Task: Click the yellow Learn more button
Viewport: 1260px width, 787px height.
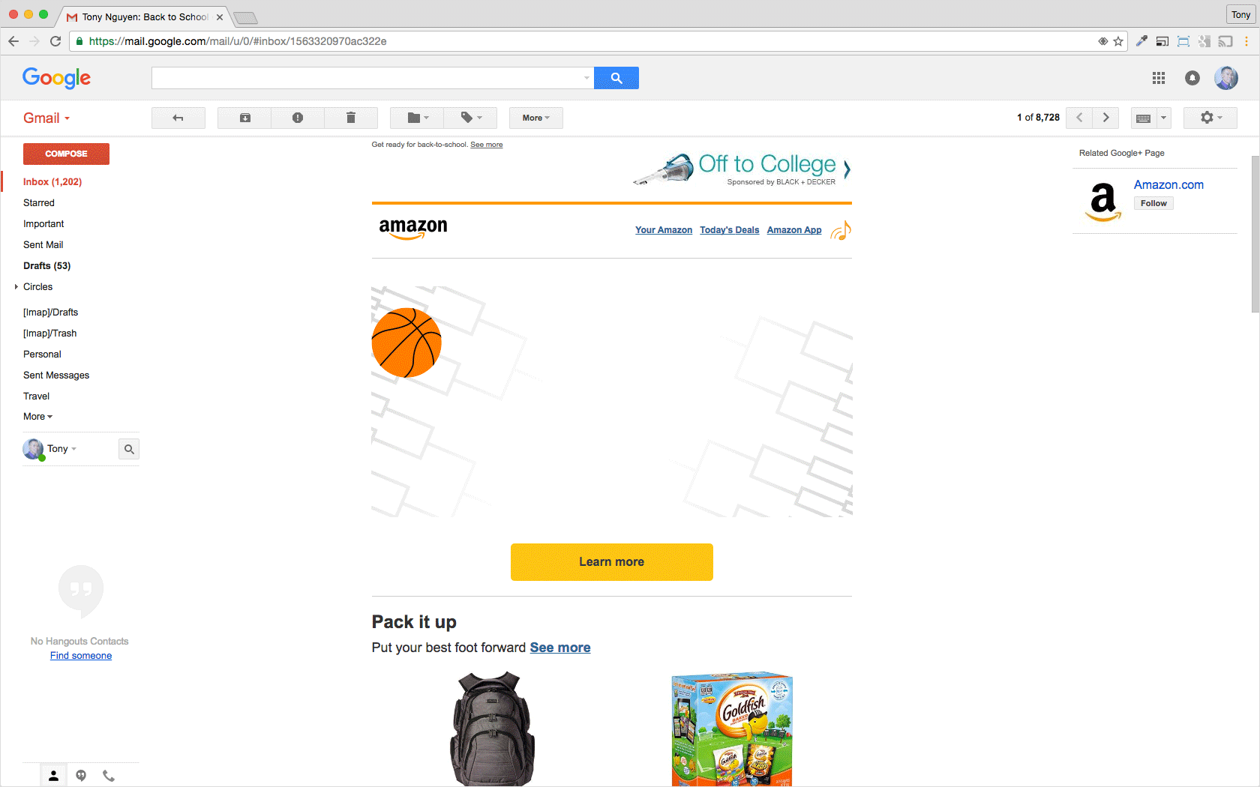Action: click(x=612, y=562)
